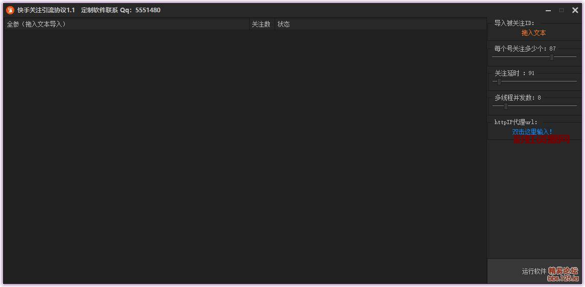Click 关注延时 slider track at far right

coord(575,81)
